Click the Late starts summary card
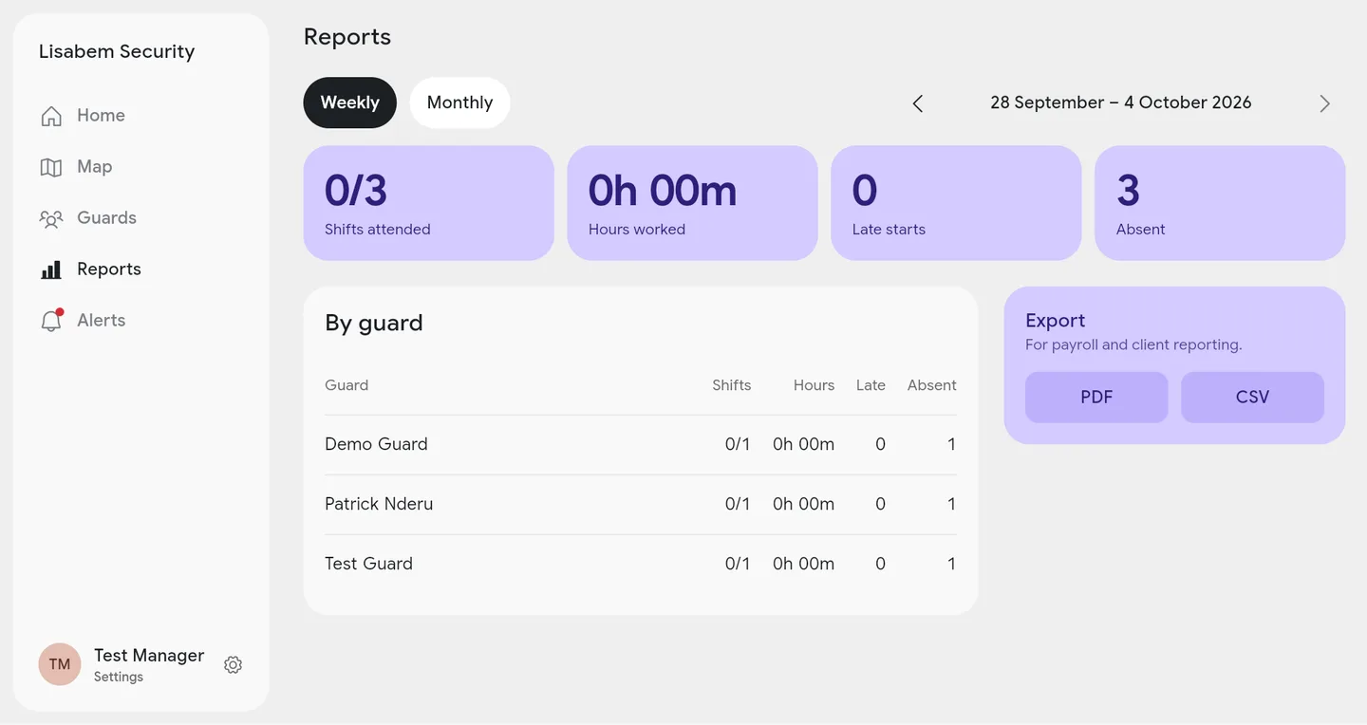 [956, 203]
